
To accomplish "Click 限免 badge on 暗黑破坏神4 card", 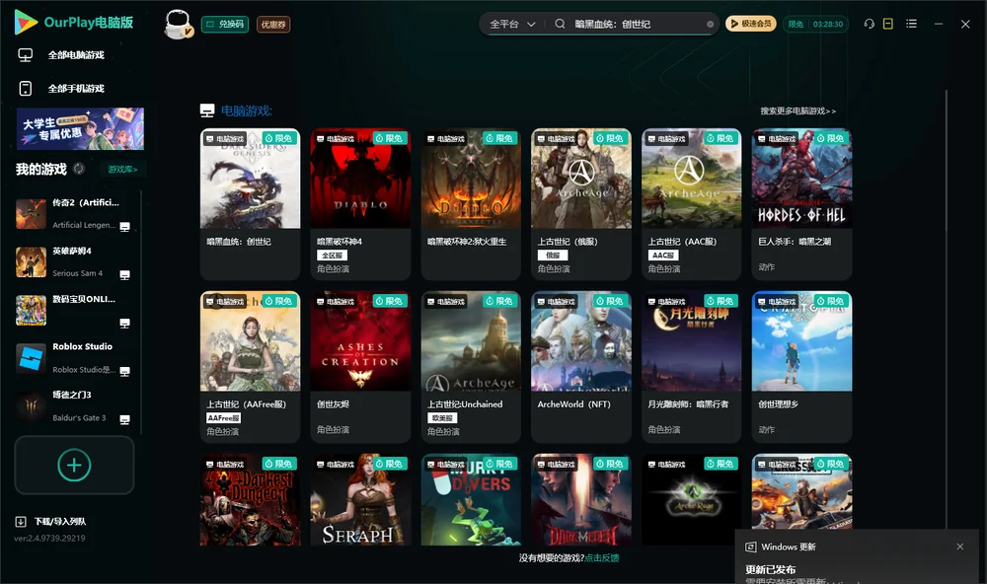I will 390,138.
